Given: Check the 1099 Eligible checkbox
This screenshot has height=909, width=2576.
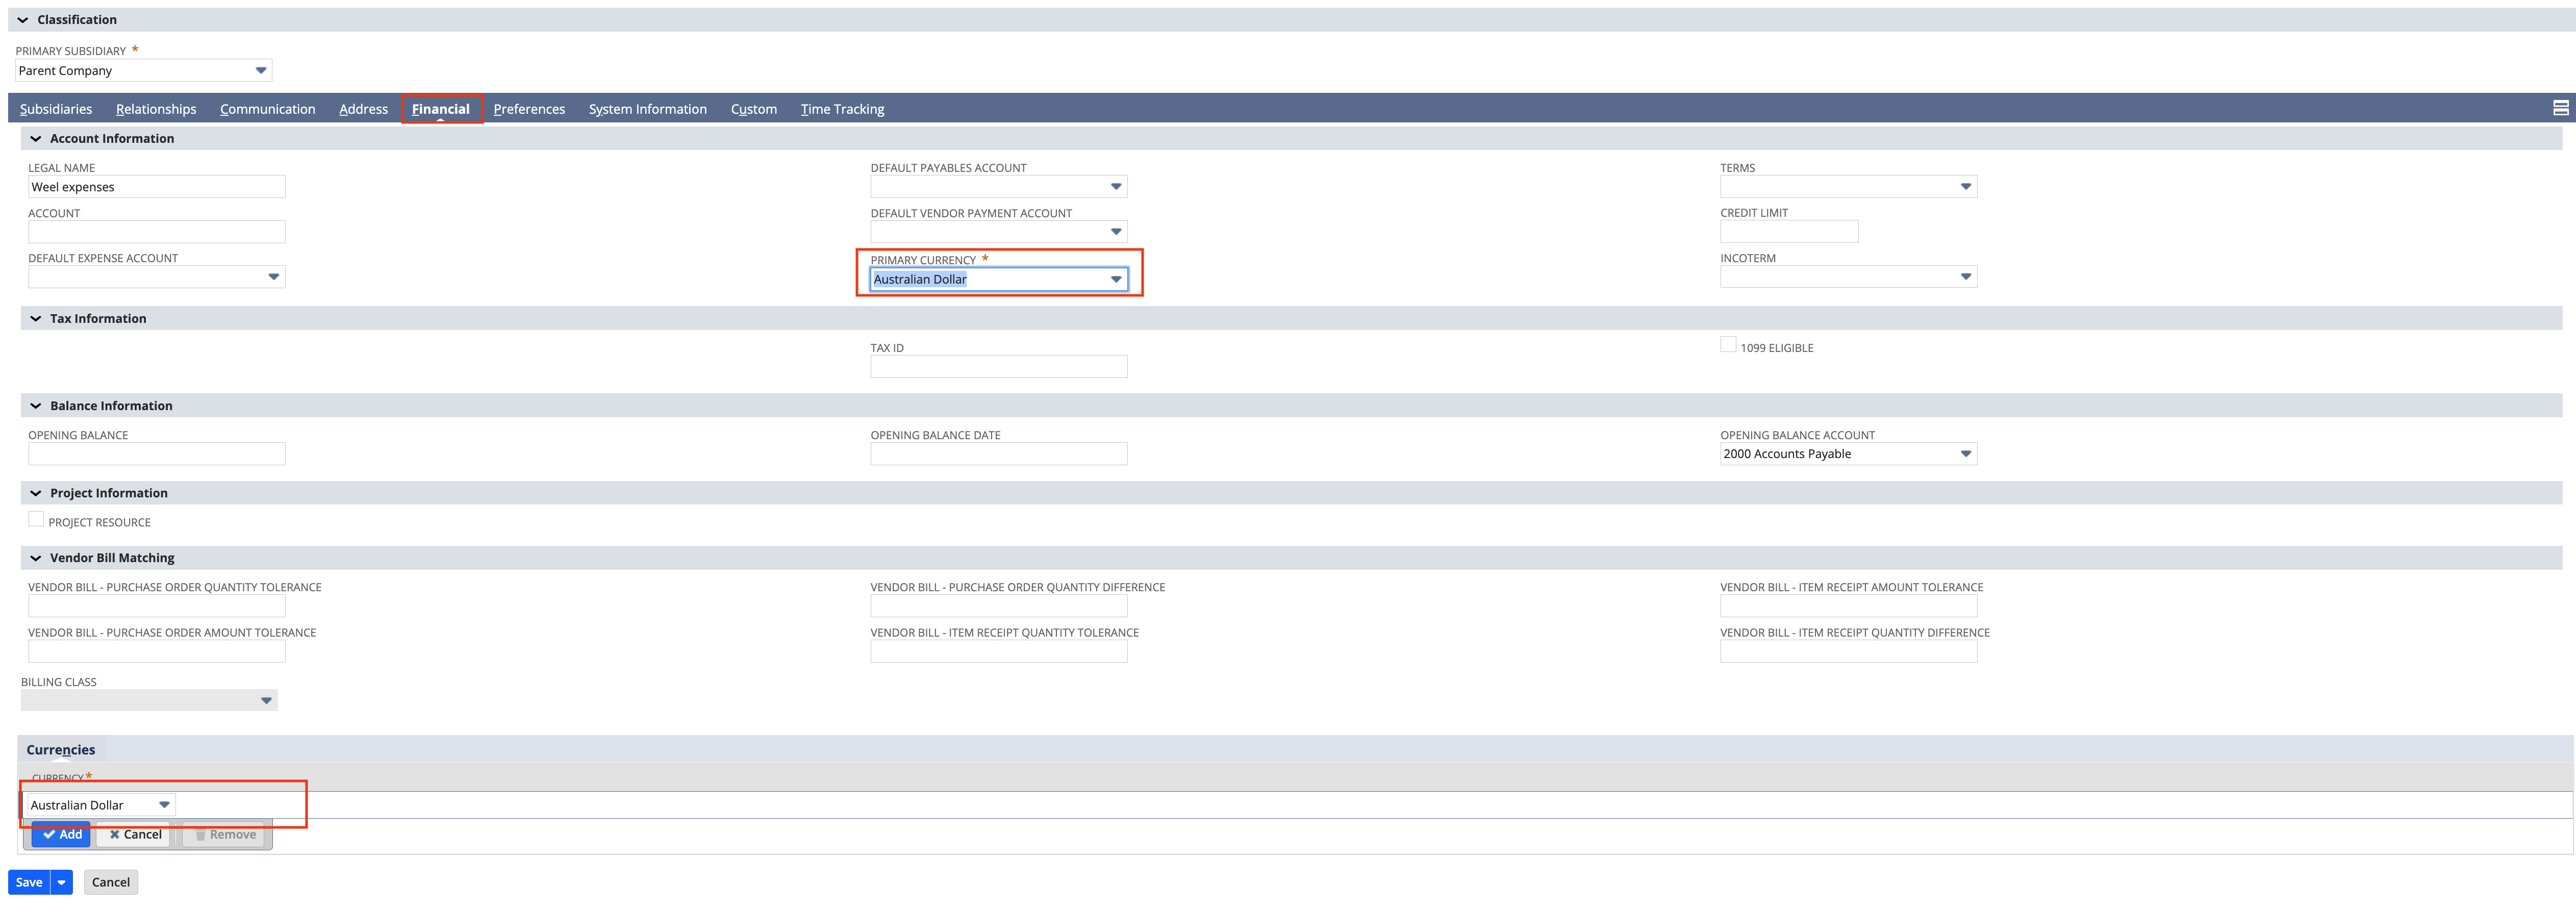Looking at the screenshot, I should click(x=1728, y=345).
